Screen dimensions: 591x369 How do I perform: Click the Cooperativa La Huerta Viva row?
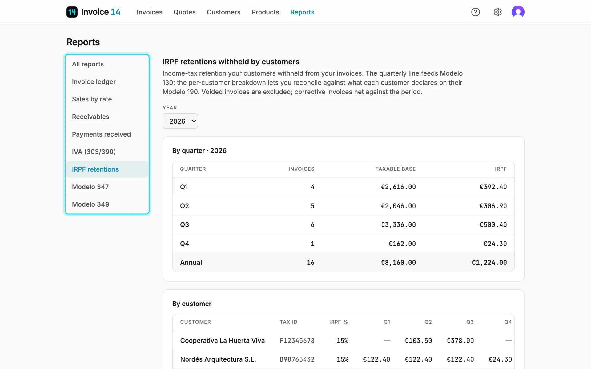[344, 341]
